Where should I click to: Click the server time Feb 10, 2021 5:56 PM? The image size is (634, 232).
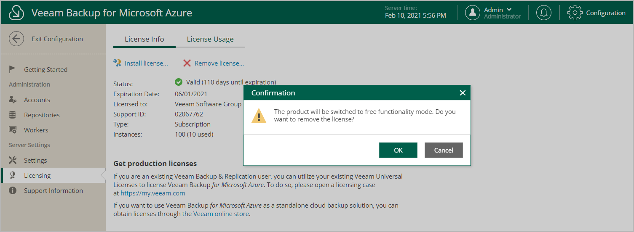(x=415, y=16)
